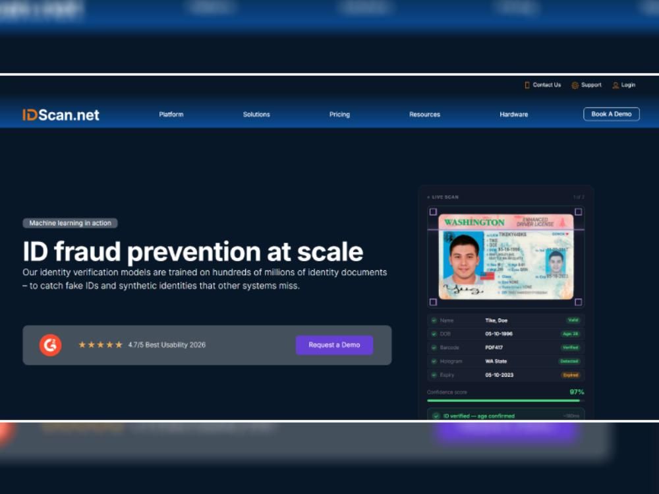The height and width of the screenshot is (494, 659).
Task: Click the Contact Us phone icon
Action: tap(527, 85)
